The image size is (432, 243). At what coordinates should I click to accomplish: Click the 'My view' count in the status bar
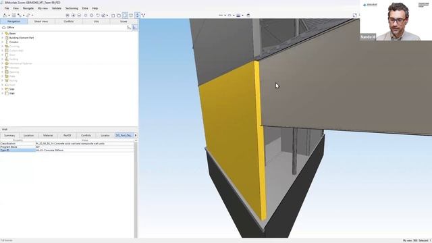pos(410,240)
